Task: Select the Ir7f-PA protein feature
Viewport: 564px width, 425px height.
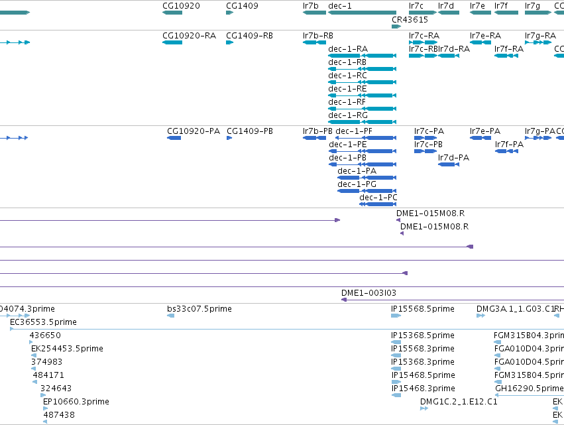Action: [506, 151]
